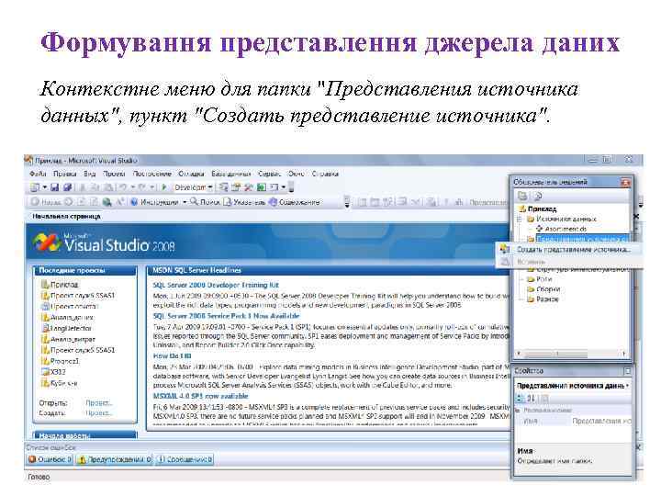Click the Указатель index toolbar button
The width and height of the screenshot is (661, 496).
click(244, 202)
